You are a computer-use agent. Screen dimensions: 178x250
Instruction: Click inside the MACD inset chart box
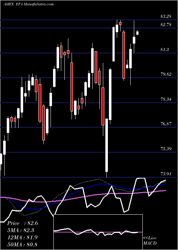(x=98, y=232)
